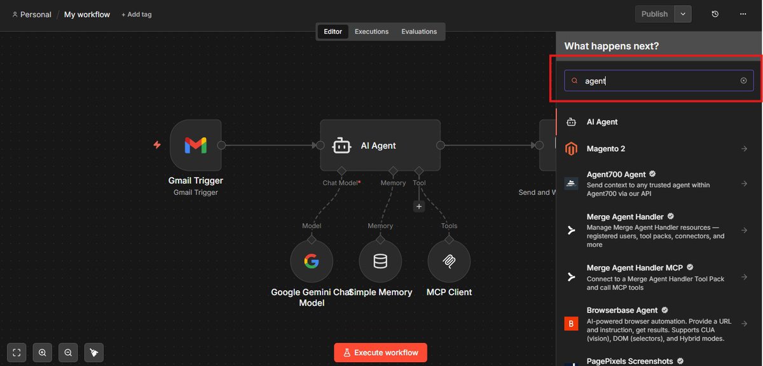Click the Publish button

tap(655, 13)
